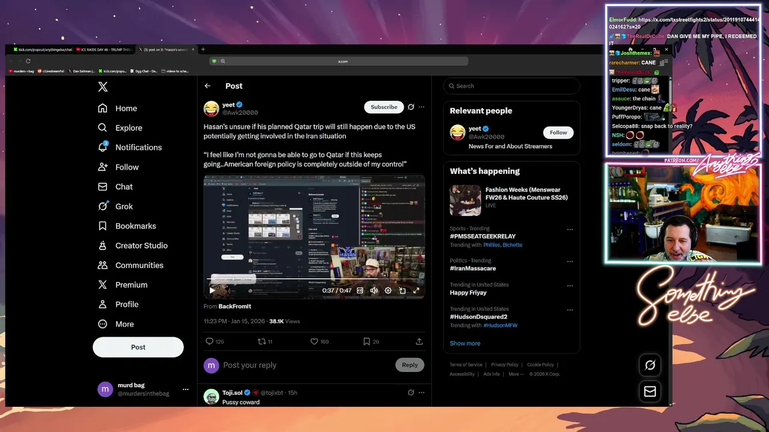Open the floating Grok button

pyautogui.click(x=649, y=365)
